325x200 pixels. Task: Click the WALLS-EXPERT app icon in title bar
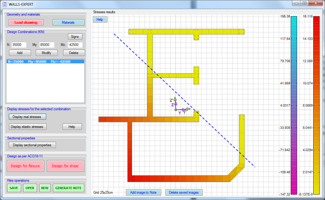[x=5, y=4]
